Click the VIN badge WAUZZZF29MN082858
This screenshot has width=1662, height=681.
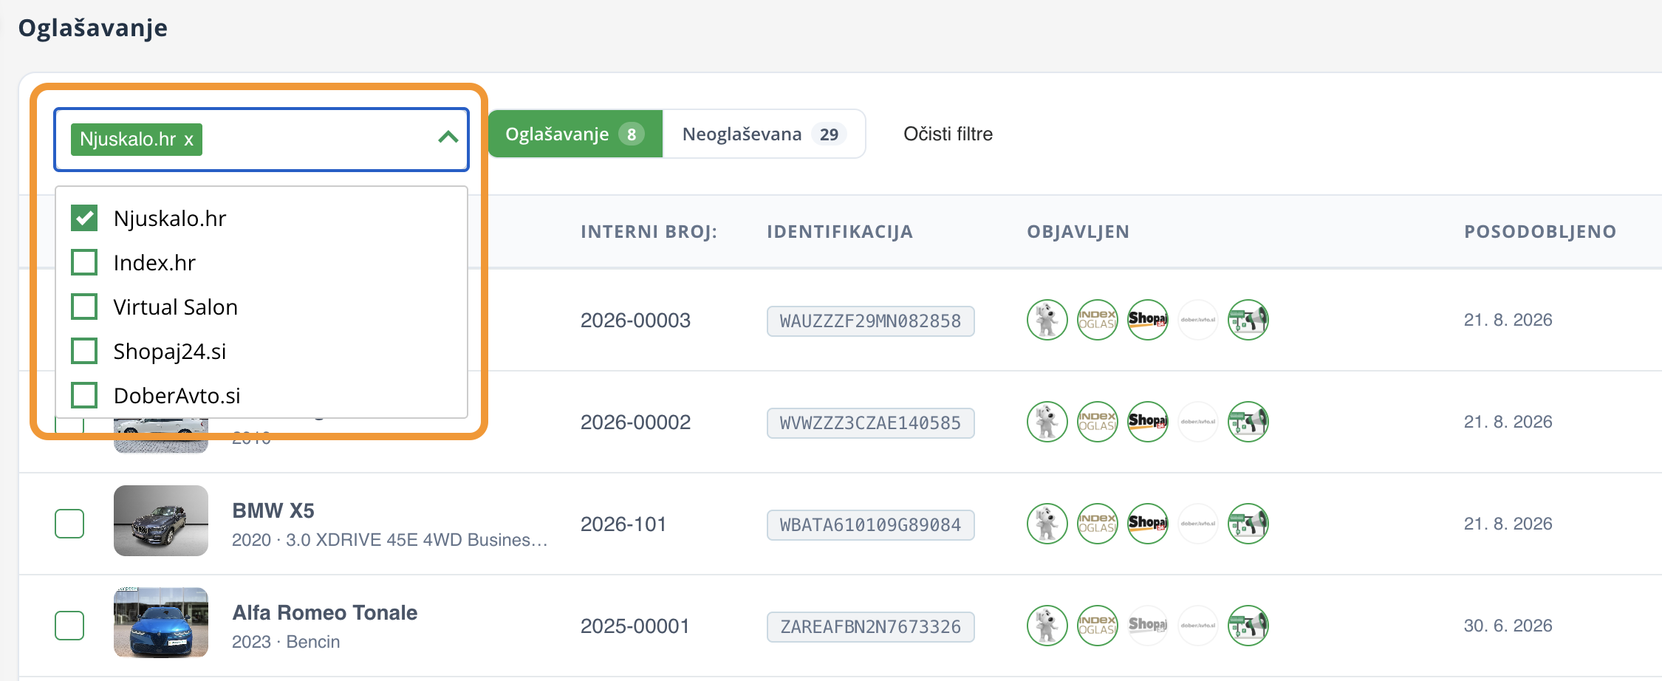coord(871,321)
